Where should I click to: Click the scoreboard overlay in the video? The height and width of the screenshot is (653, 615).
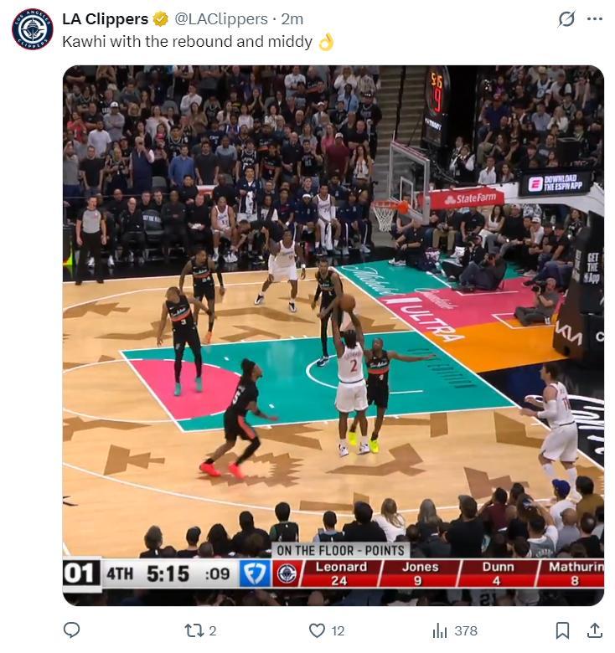coord(333,572)
